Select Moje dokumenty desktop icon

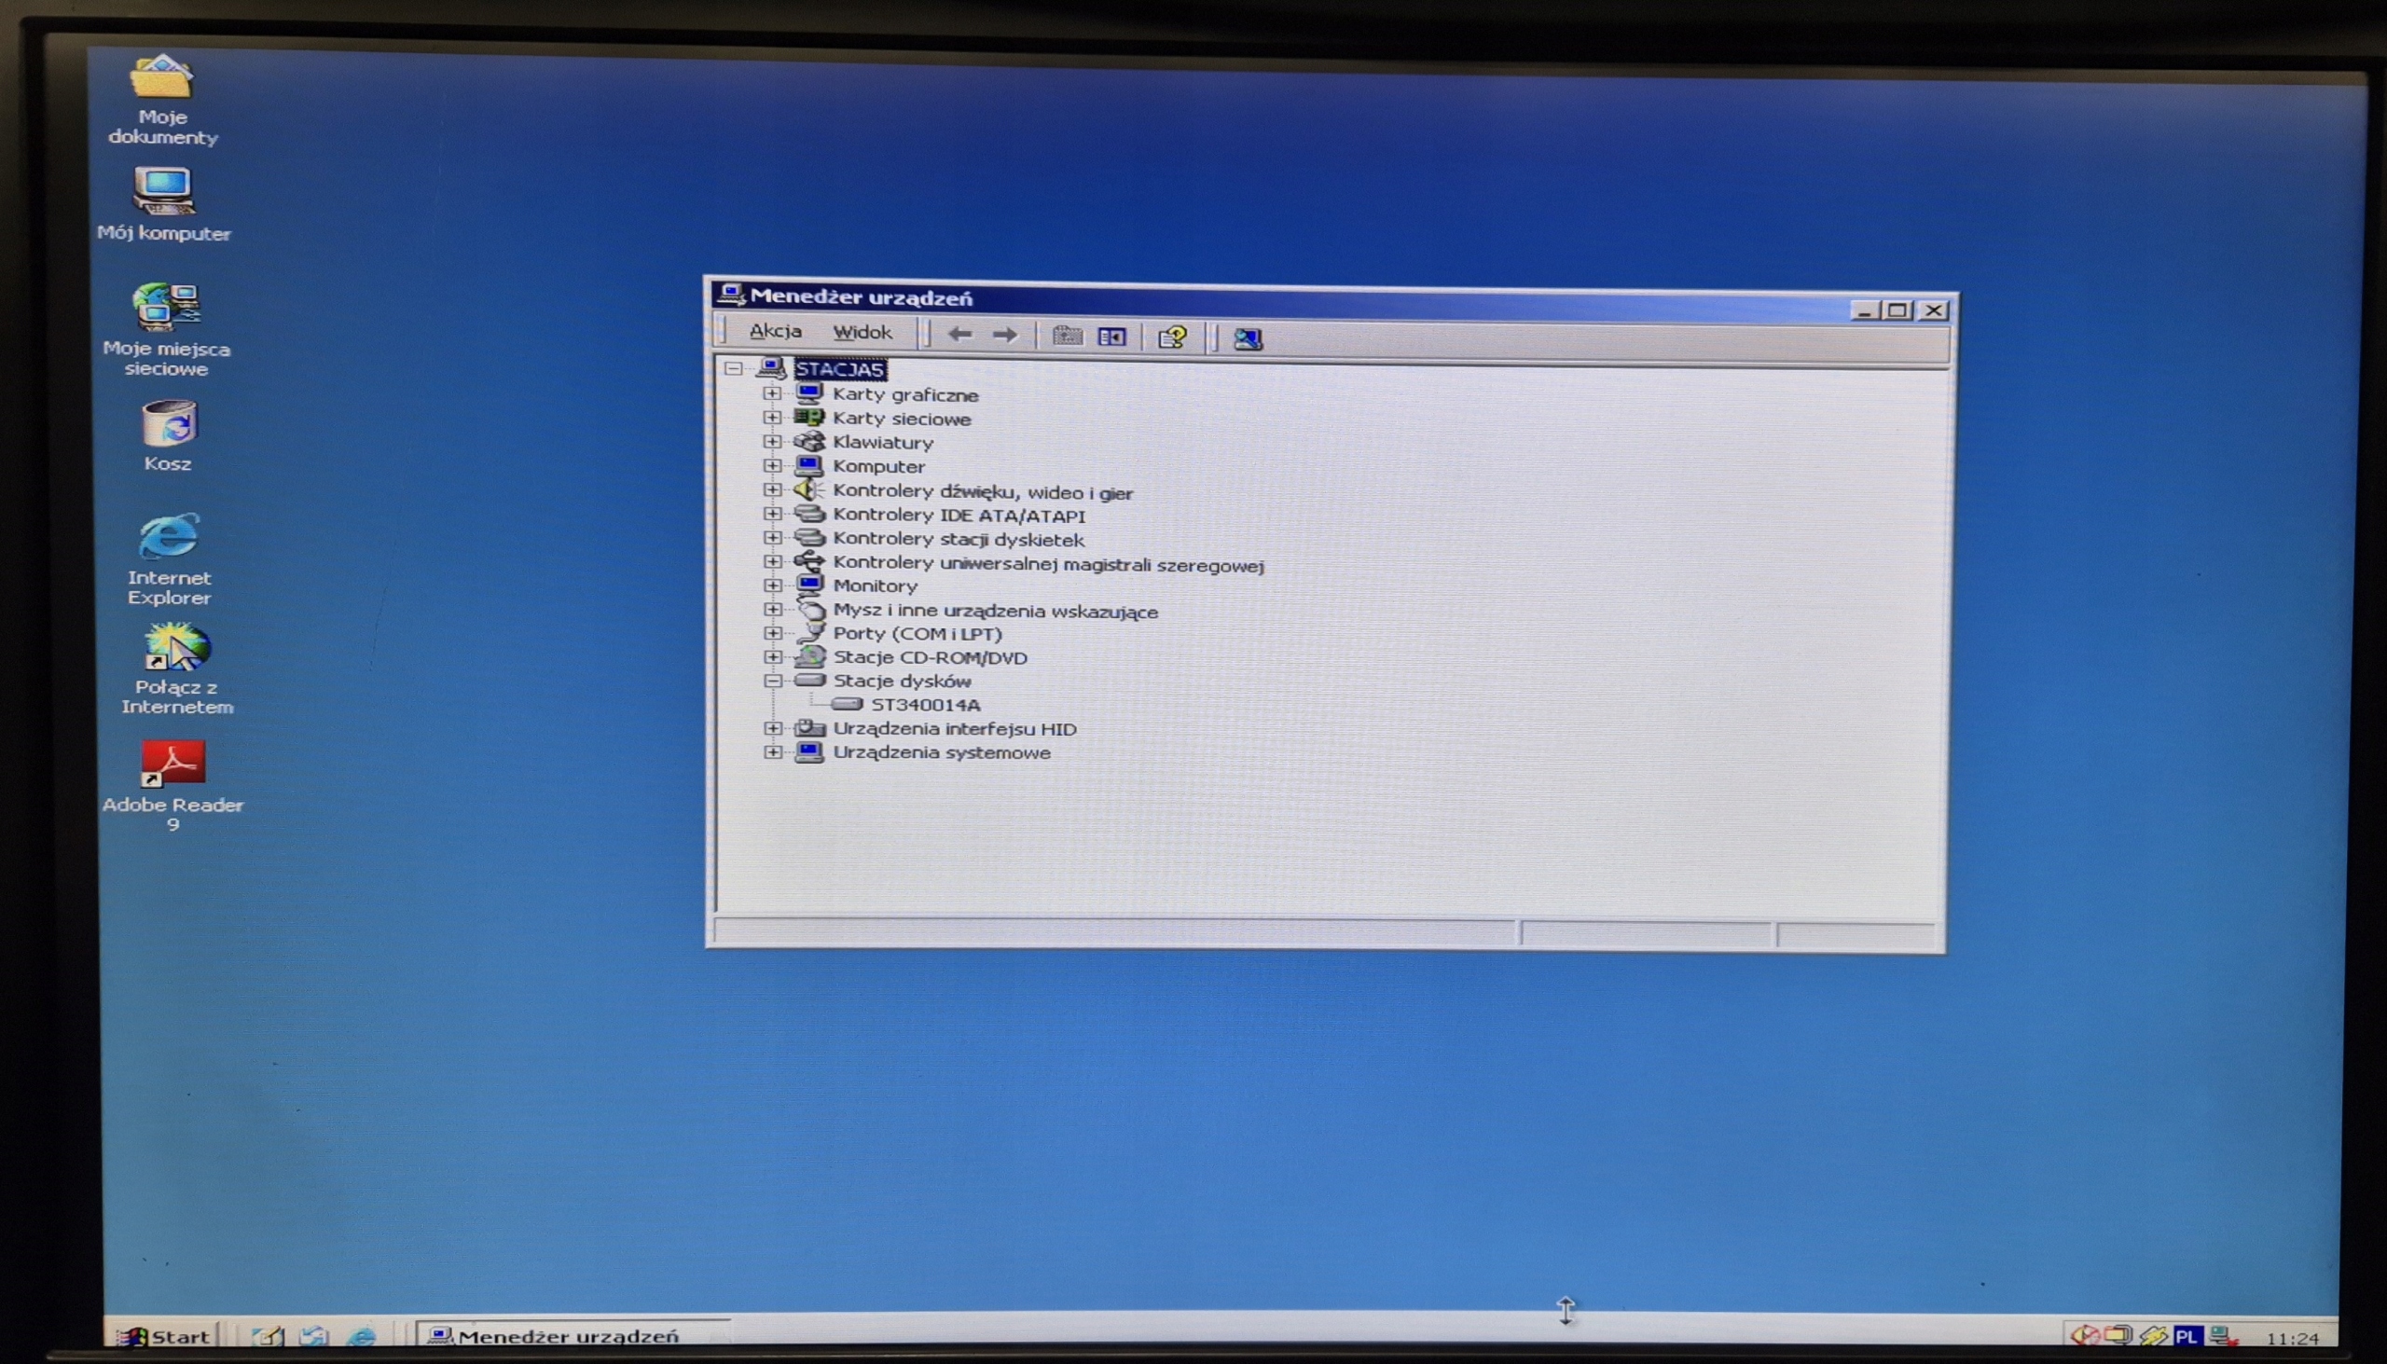163,100
